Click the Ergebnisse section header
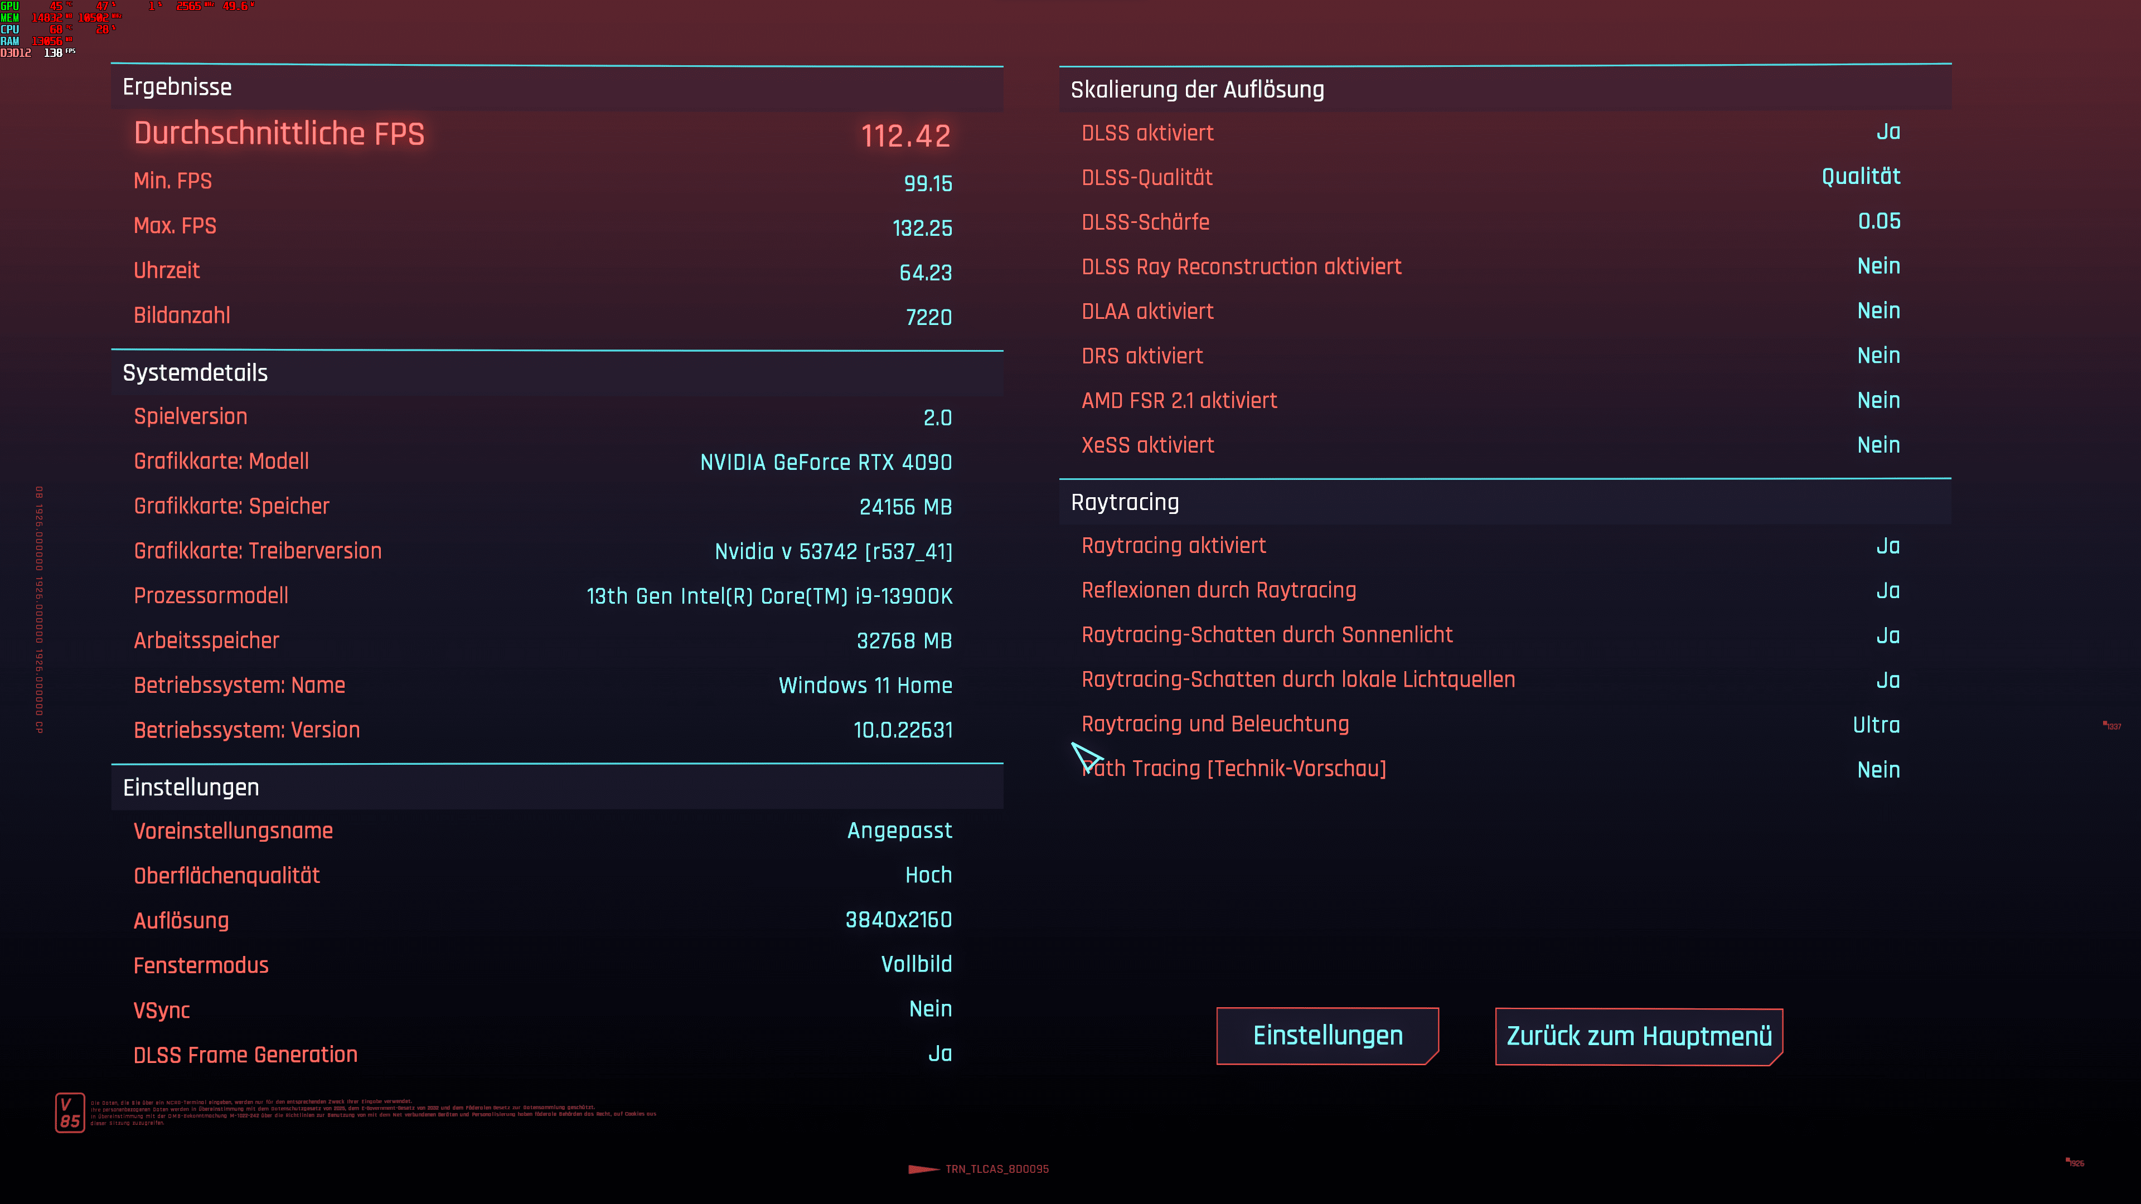The image size is (2141, 1204). pyautogui.click(x=177, y=88)
